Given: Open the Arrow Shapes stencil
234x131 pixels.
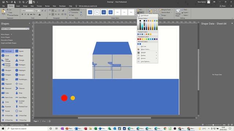Looking at the screenshot, I should coord(5,37).
